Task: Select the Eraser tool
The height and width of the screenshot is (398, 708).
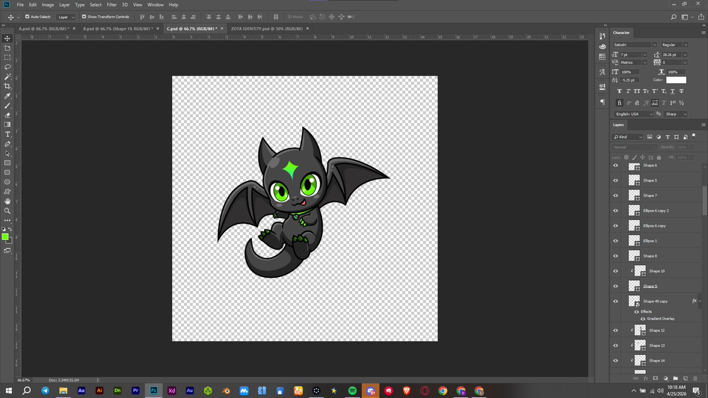Action: 8,114
